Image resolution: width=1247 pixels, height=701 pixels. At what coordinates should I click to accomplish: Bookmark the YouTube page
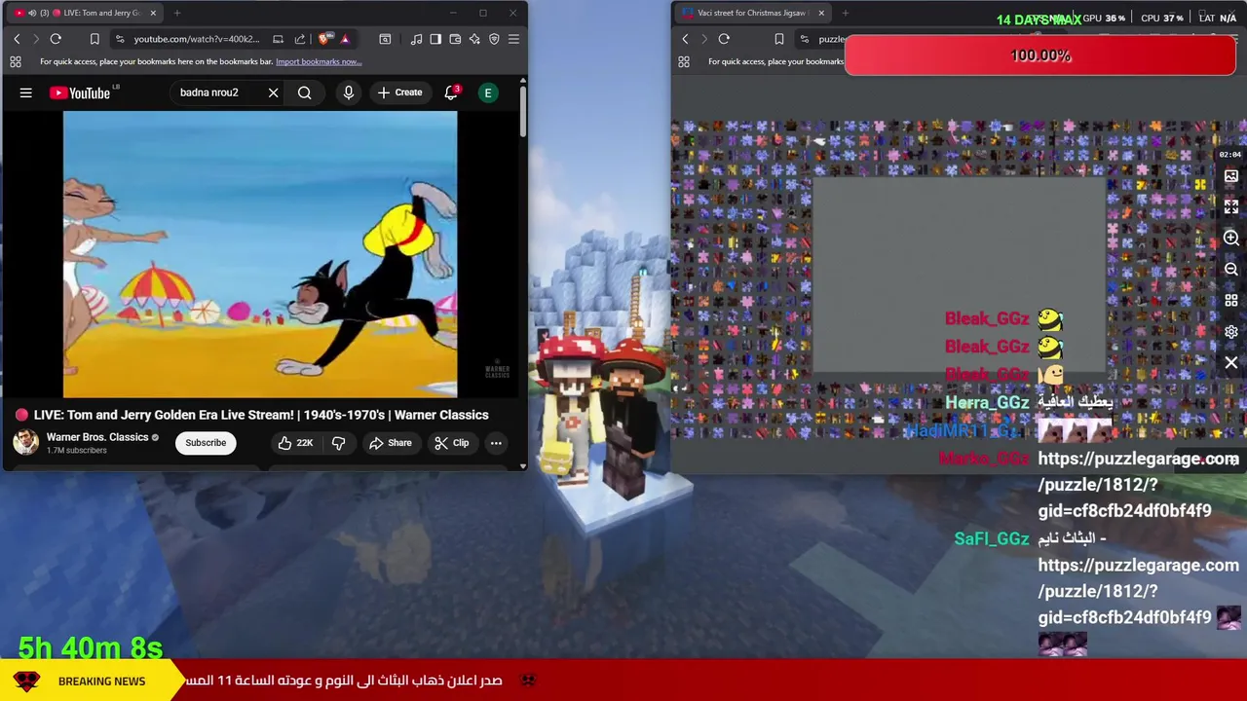pyautogui.click(x=94, y=39)
